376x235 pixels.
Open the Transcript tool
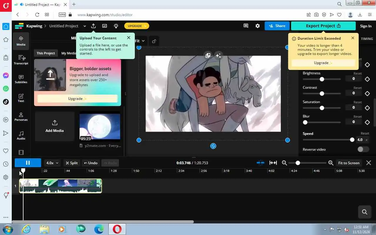pos(21,60)
